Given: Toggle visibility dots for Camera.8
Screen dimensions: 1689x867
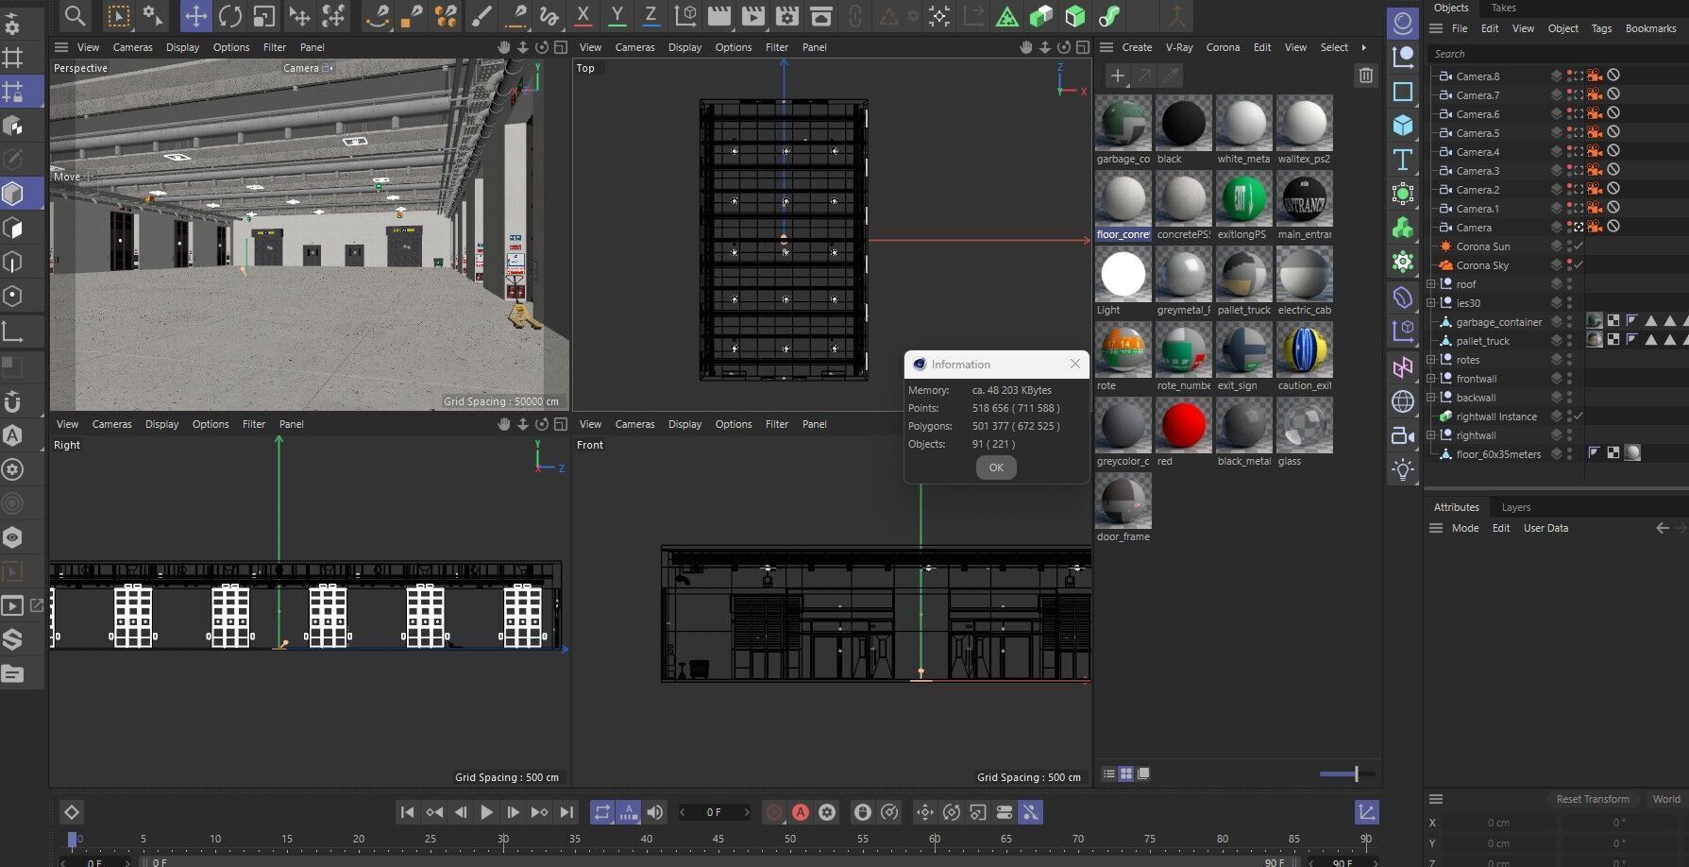Looking at the screenshot, I should pyautogui.click(x=1570, y=76).
